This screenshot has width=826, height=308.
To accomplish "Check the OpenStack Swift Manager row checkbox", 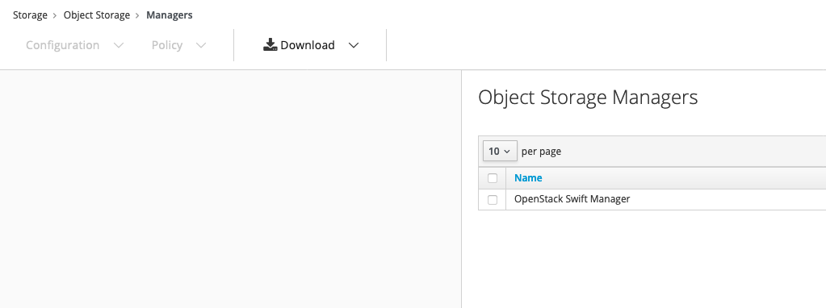I will coord(493,200).
